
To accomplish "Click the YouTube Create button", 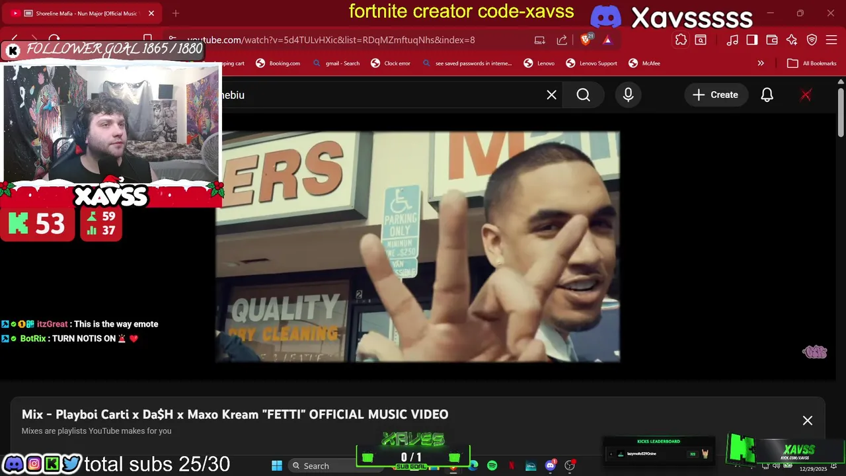I will 715,95.
